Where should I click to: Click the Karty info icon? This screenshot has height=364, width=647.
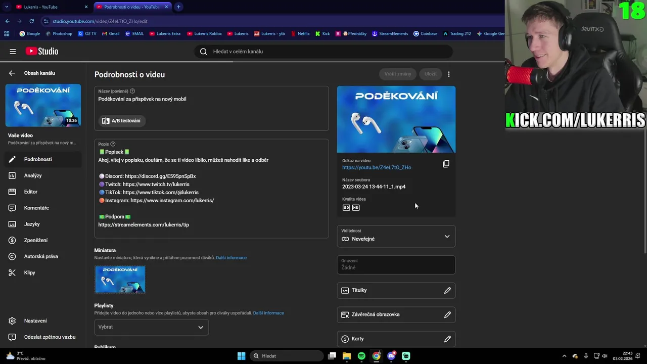(x=345, y=339)
